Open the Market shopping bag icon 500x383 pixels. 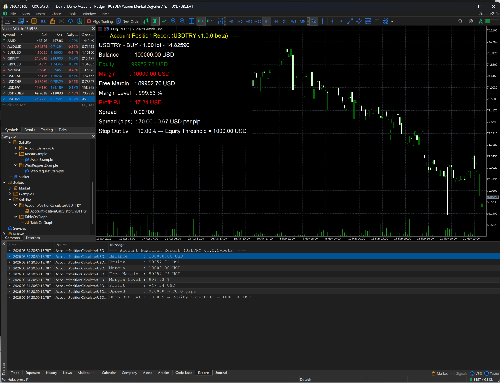53,21
